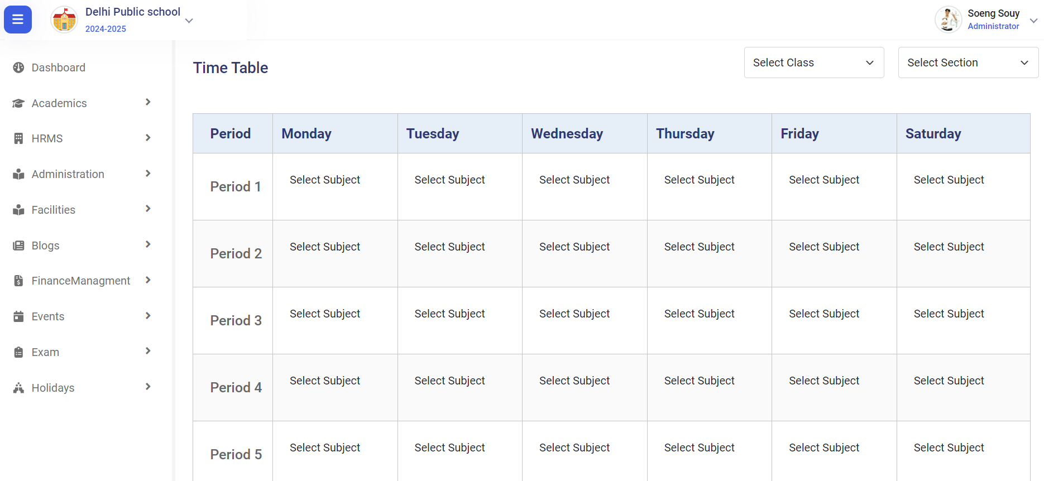
Task: Click the Events calendar icon
Action: [18, 316]
